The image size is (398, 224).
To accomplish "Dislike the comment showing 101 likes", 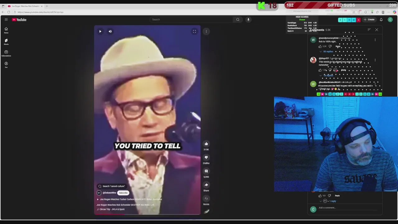I will (329, 196).
